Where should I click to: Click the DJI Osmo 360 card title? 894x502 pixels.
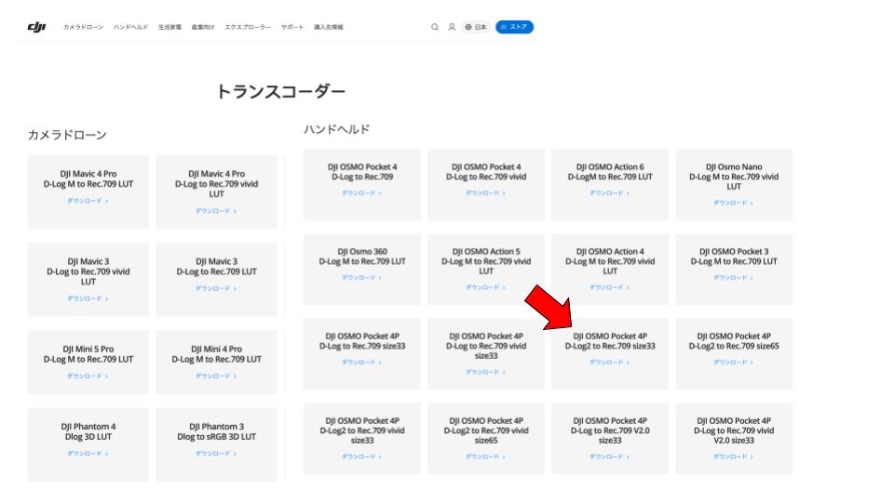tap(362, 257)
